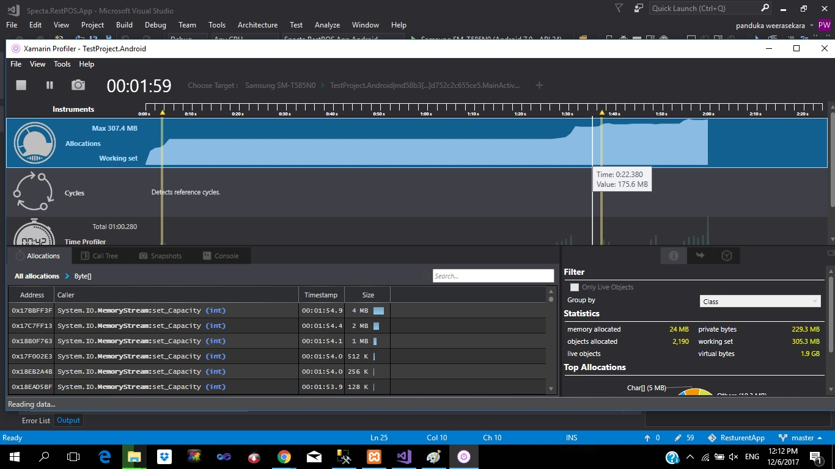Click pending changes pencil count 59
The width and height of the screenshot is (835, 469).
tap(683, 438)
